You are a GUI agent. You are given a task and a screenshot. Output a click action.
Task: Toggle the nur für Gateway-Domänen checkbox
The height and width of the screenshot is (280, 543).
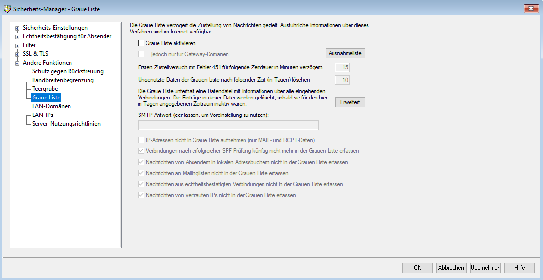click(x=141, y=54)
